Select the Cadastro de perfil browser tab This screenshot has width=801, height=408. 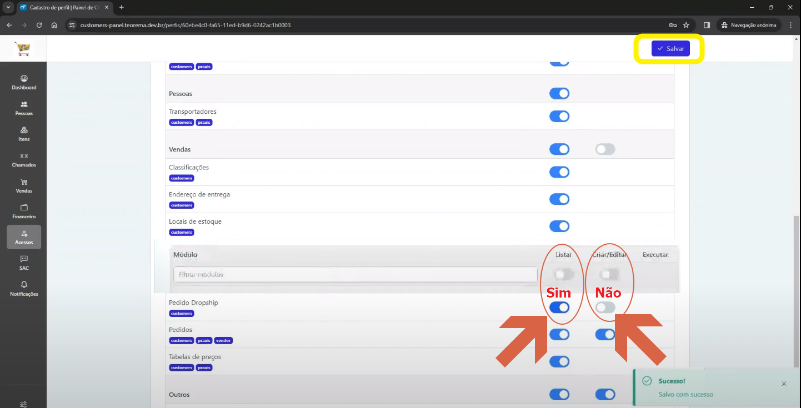(x=64, y=7)
